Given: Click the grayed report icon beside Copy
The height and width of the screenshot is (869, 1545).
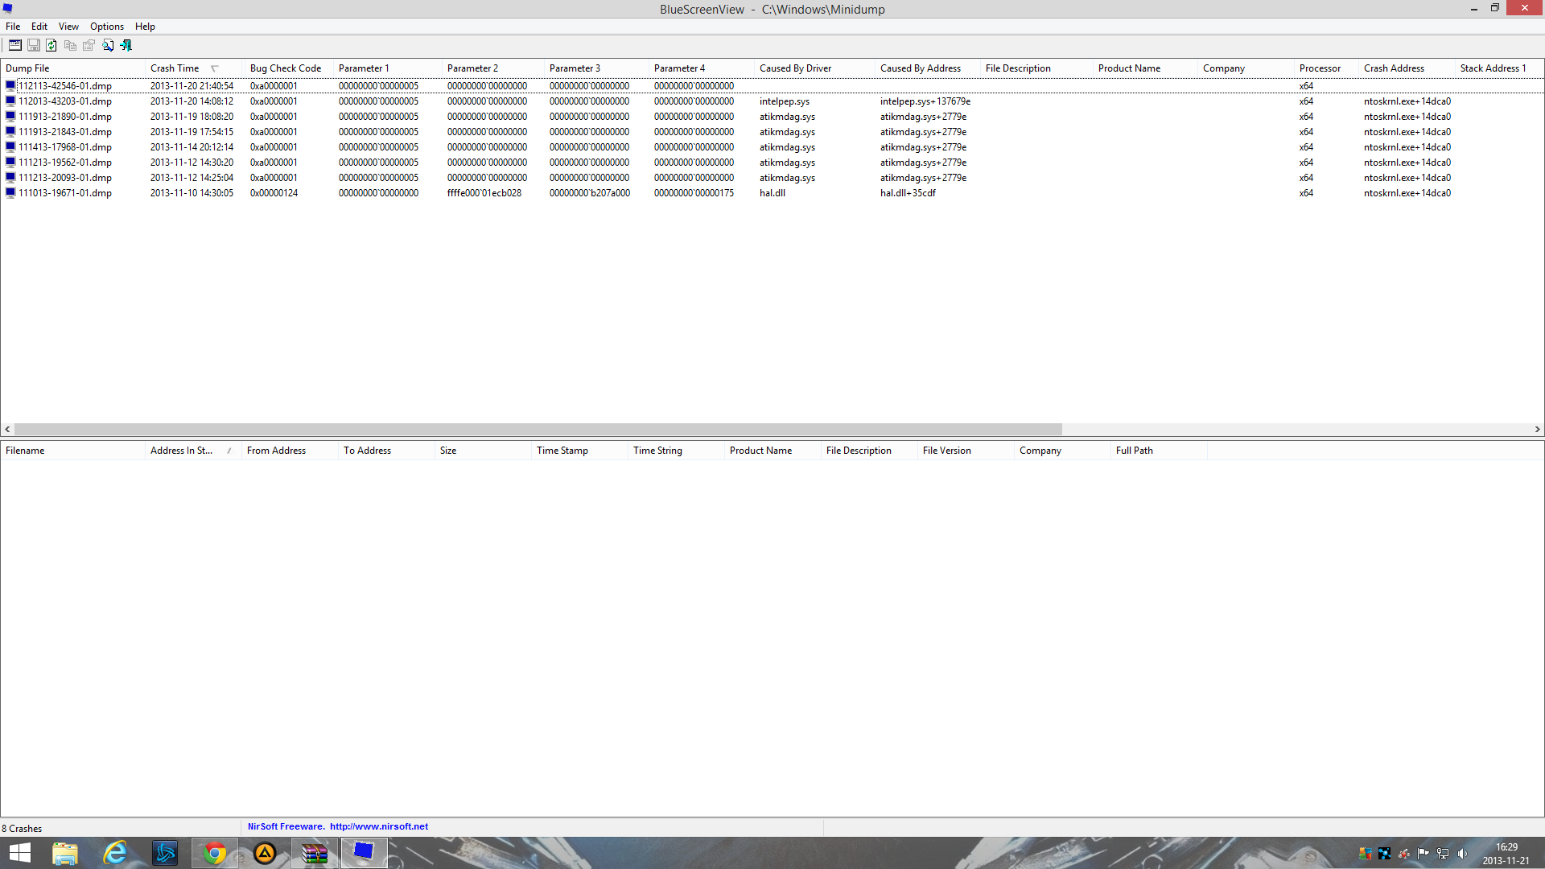Looking at the screenshot, I should click(x=89, y=46).
